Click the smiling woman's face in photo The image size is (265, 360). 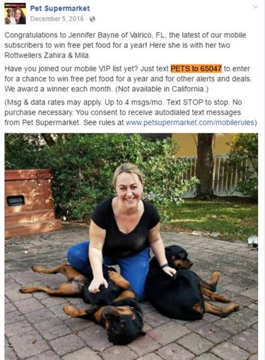[129, 188]
